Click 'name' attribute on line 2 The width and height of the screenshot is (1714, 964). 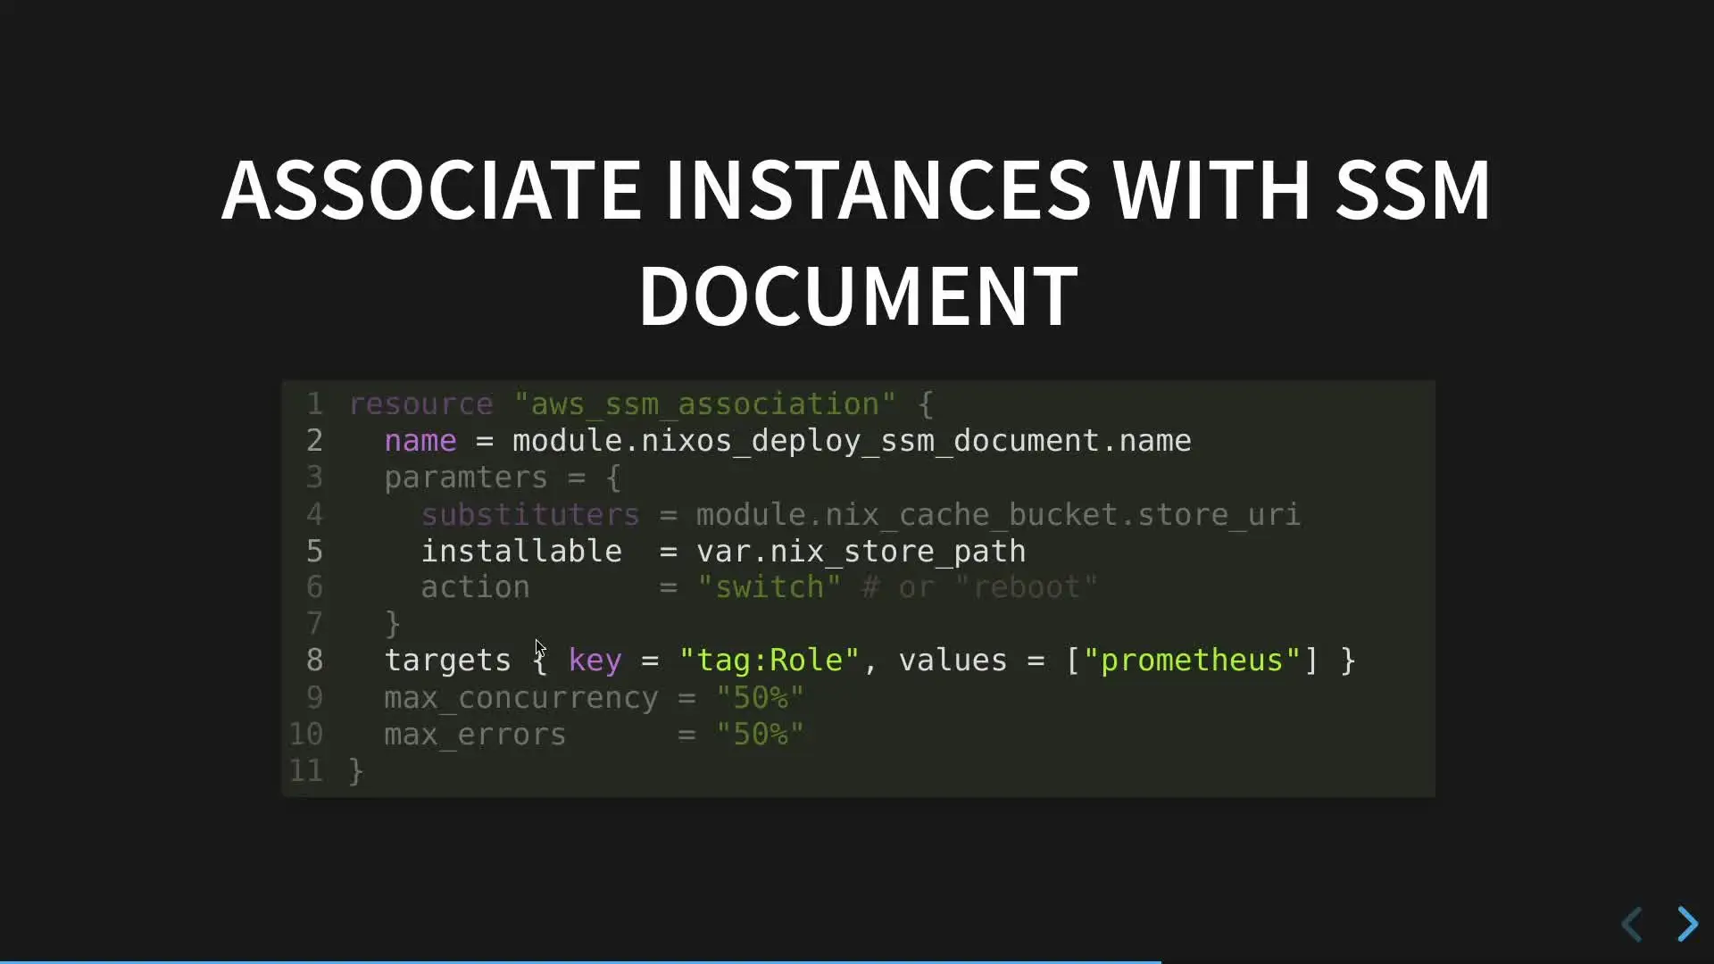click(420, 440)
